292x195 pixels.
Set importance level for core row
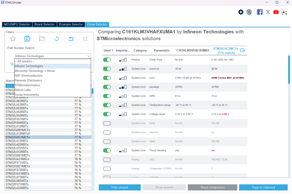(123, 78)
